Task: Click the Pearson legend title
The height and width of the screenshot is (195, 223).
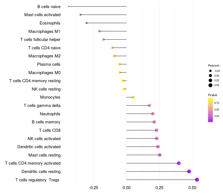Action: click(x=214, y=65)
